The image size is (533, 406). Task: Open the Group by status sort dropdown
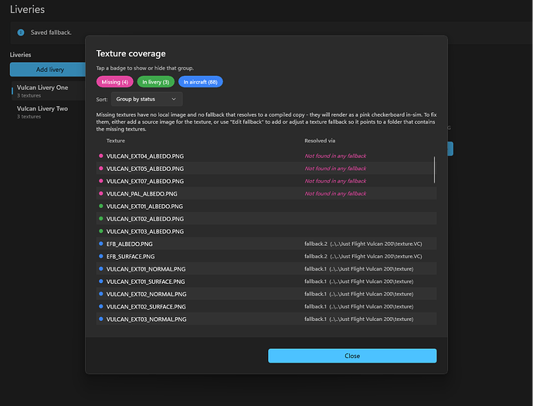tap(147, 99)
